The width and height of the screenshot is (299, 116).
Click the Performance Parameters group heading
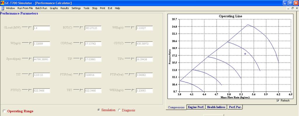pos(19,13)
